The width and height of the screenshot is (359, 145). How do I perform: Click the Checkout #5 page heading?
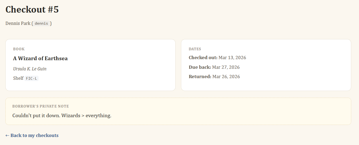pos(32,10)
